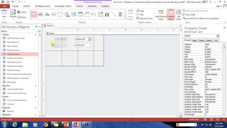Select the Label control (Aa) tool
Image resolution: width=227 pixels, height=128 pixels.
click(x=47, y=14)
